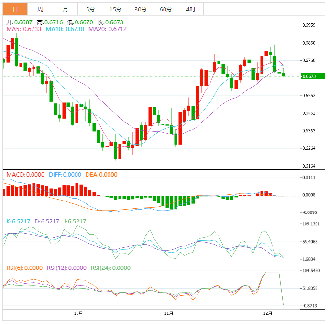Click the MA5 indicator label
Image resolution: width=328 pixels, height=324 pixels.
click(x=24, y=29)
